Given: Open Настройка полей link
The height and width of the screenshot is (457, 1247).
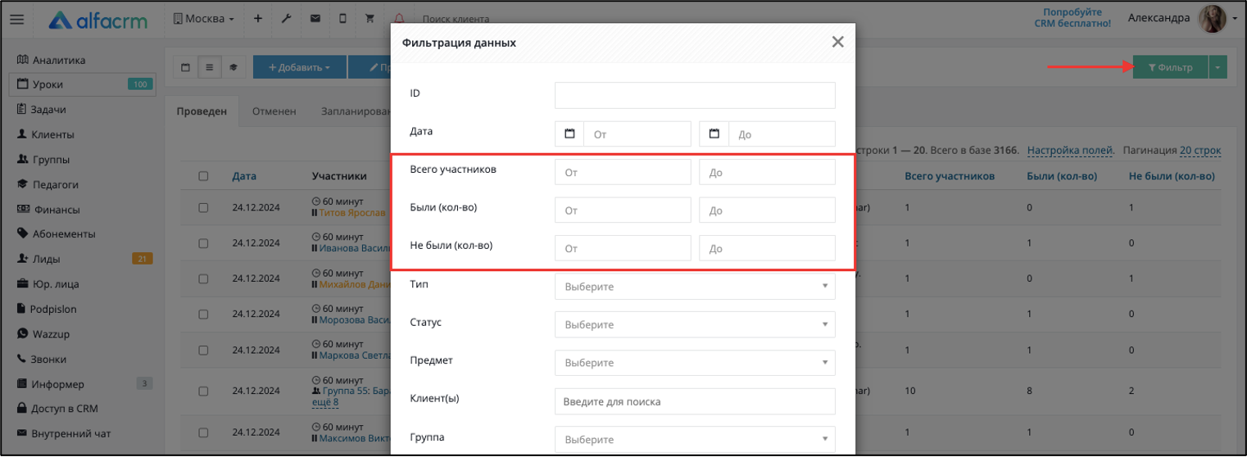Looking at the screenshot, I should click(x=1070, y=151).
